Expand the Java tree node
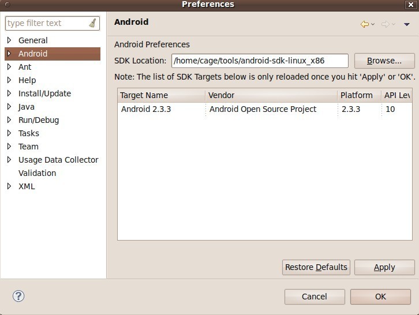Screen dimensions: 419x315 tap(9, 107)
